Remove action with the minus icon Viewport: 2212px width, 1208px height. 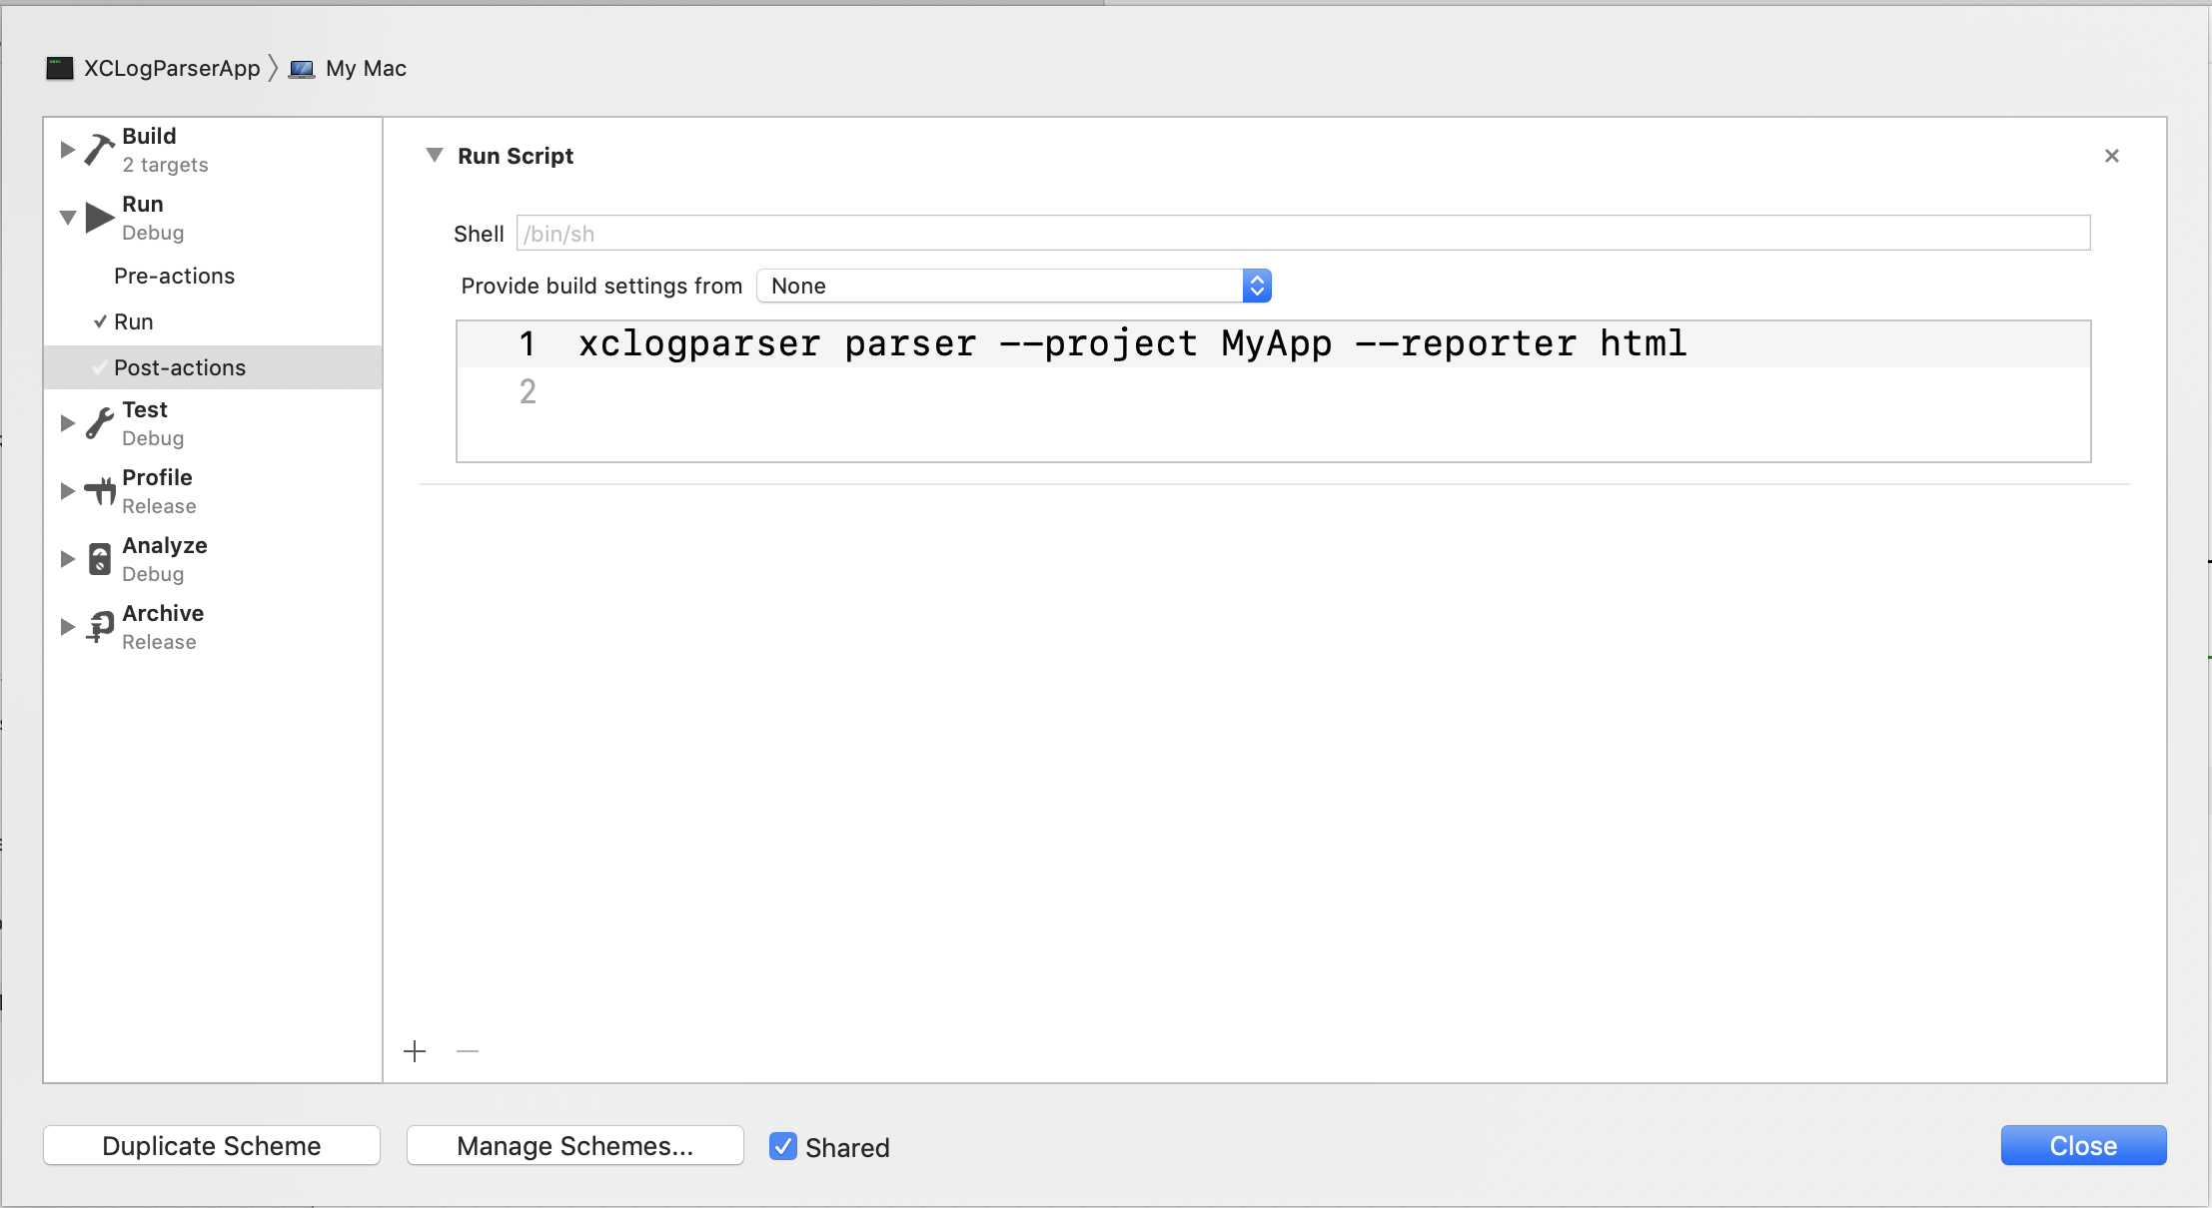(x=468, y=1051)
